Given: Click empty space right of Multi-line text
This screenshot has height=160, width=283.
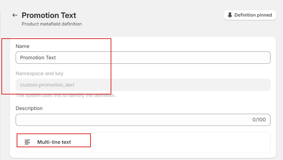Looking at the screenshot, I should pyautogui.click(x=180, y=142).
